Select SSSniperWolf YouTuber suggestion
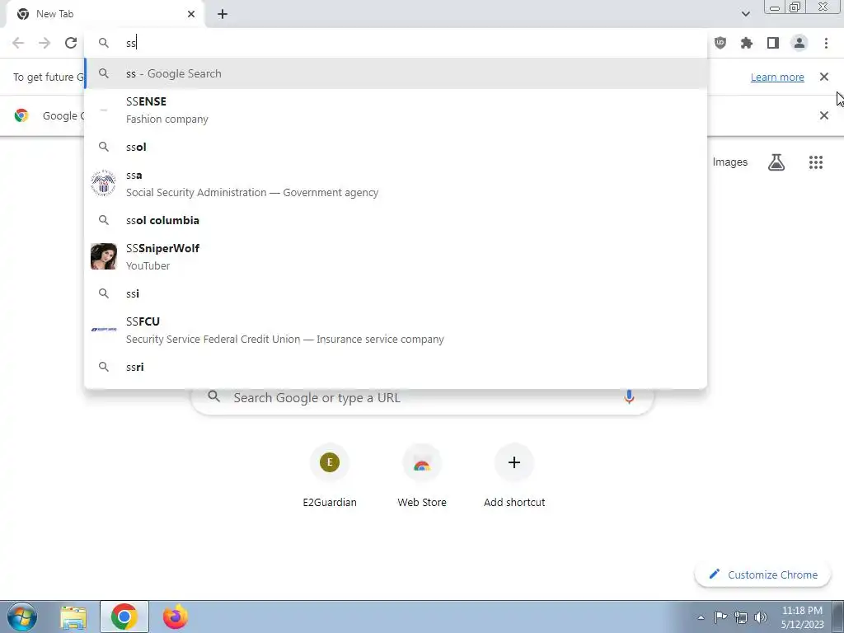The width and height of the screenshot is (844, 633). (x=396, y=257)
